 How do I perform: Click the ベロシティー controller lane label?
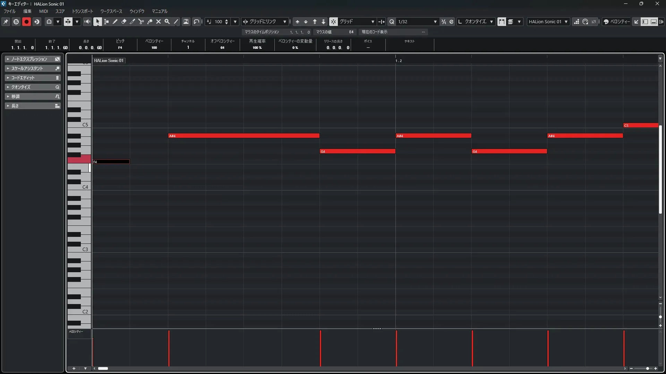(76, 331)
